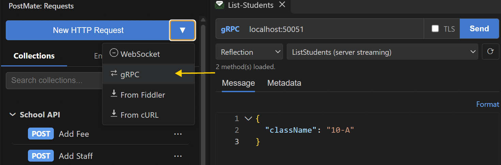Click POST badge of Add Fee
The width and height of the screenshot is (501, 165).
tap(41, 134)
